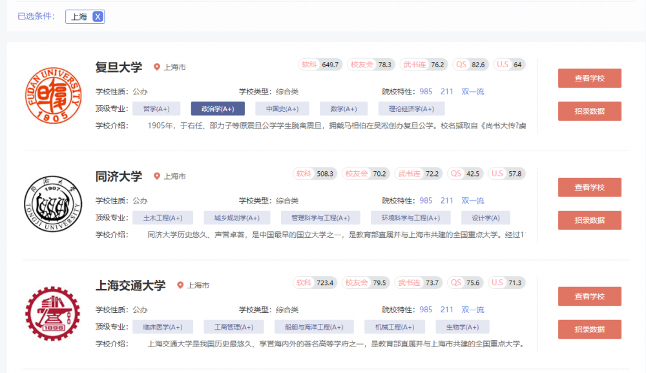This screenshot has width=646, height=373.
Task: Select the 工商管理(A+) major tag
Action: tap(234, 327)
